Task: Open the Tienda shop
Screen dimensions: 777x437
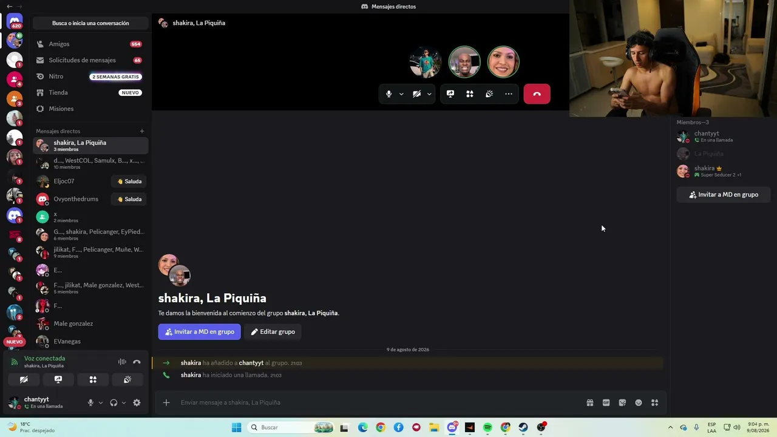Action: coord(90,93)
